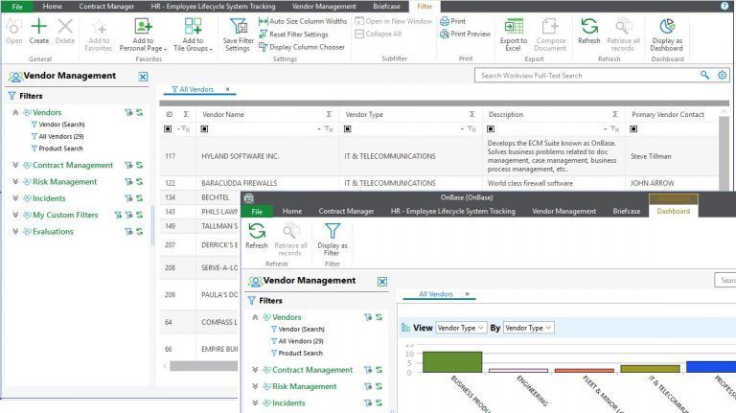The height and width of the screenshot is (413, 736).
Task: Close All Vendors tab in back window
Action: pyautogui.click(x=228, y=89)
